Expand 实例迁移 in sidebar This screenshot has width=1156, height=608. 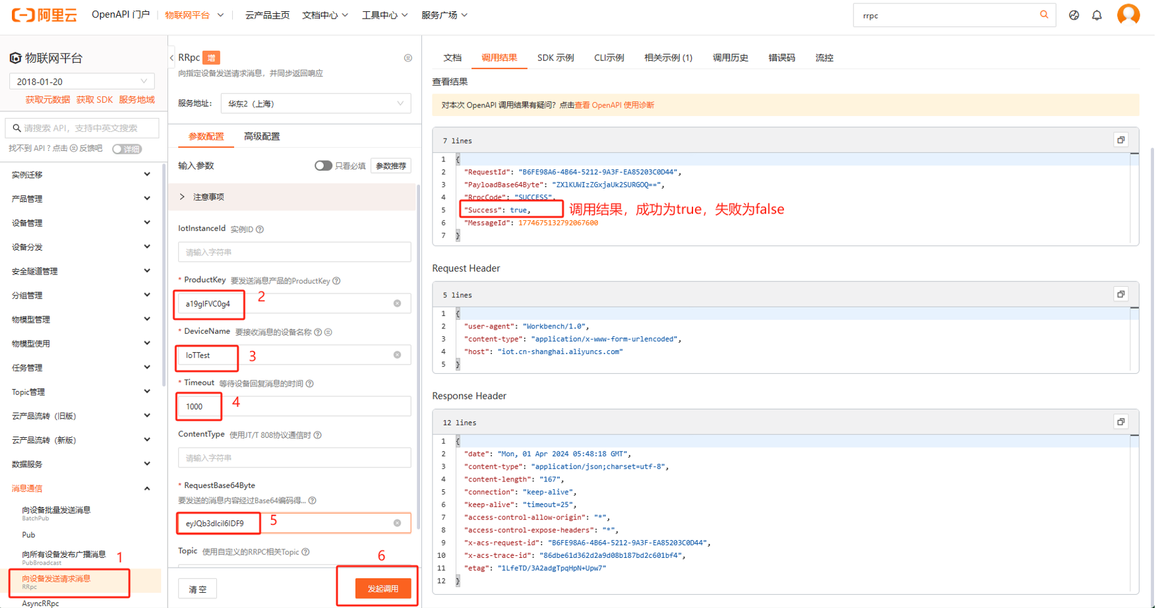click(81, 175)
